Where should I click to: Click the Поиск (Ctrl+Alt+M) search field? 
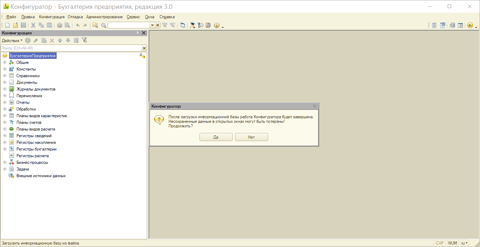(71, 48)
